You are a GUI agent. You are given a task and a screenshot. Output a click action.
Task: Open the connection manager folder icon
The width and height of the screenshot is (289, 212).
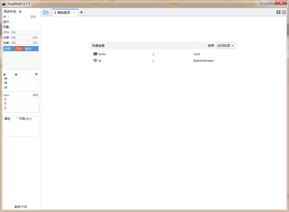pos(46,12)
